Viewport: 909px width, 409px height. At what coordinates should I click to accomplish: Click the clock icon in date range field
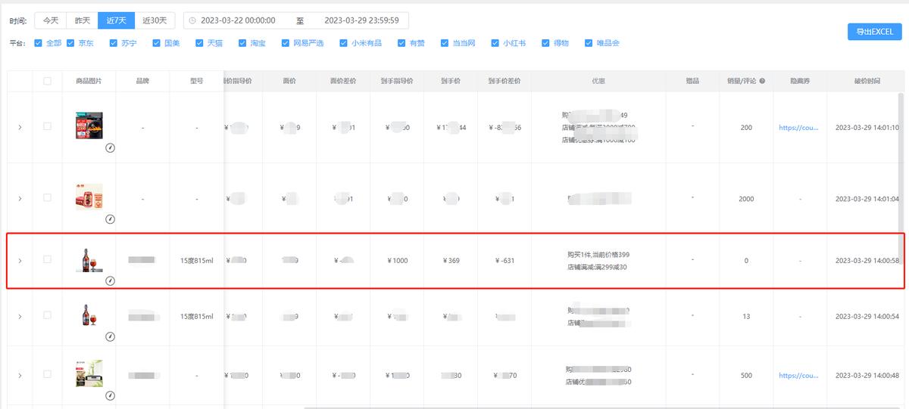coord(192,20)
